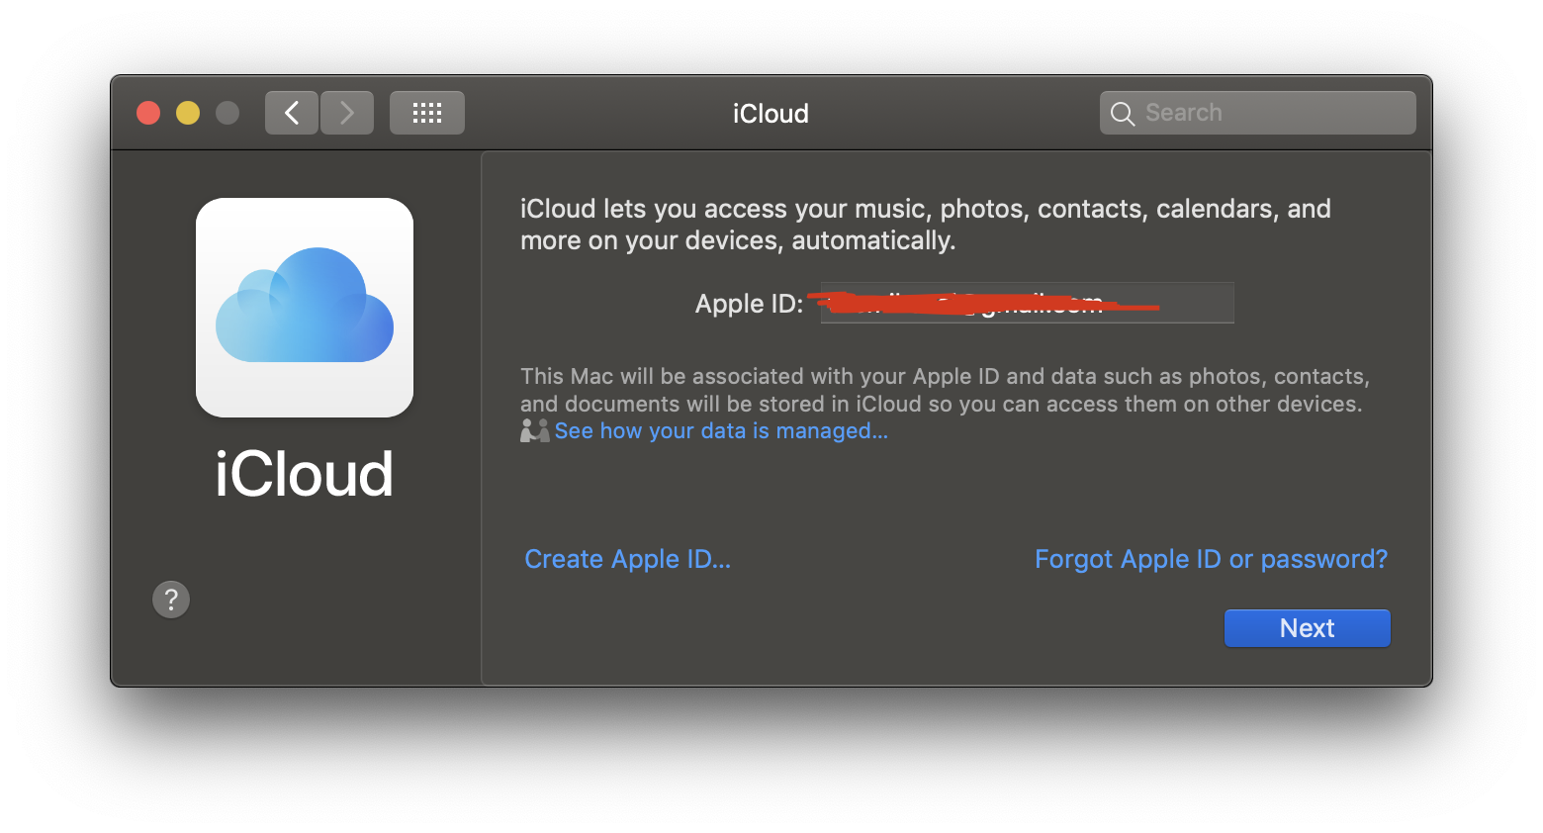
Task: Open the Create Apple ID link
Action: [627, 559]
